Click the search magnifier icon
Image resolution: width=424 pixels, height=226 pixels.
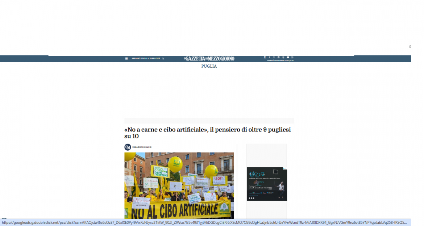[x=163, y=58]
